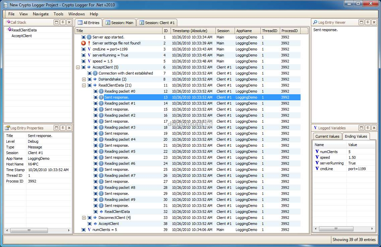Click the pin icon on Log Entry Viewer panel
Screen dimensions: 381x247
coord(368,22)
